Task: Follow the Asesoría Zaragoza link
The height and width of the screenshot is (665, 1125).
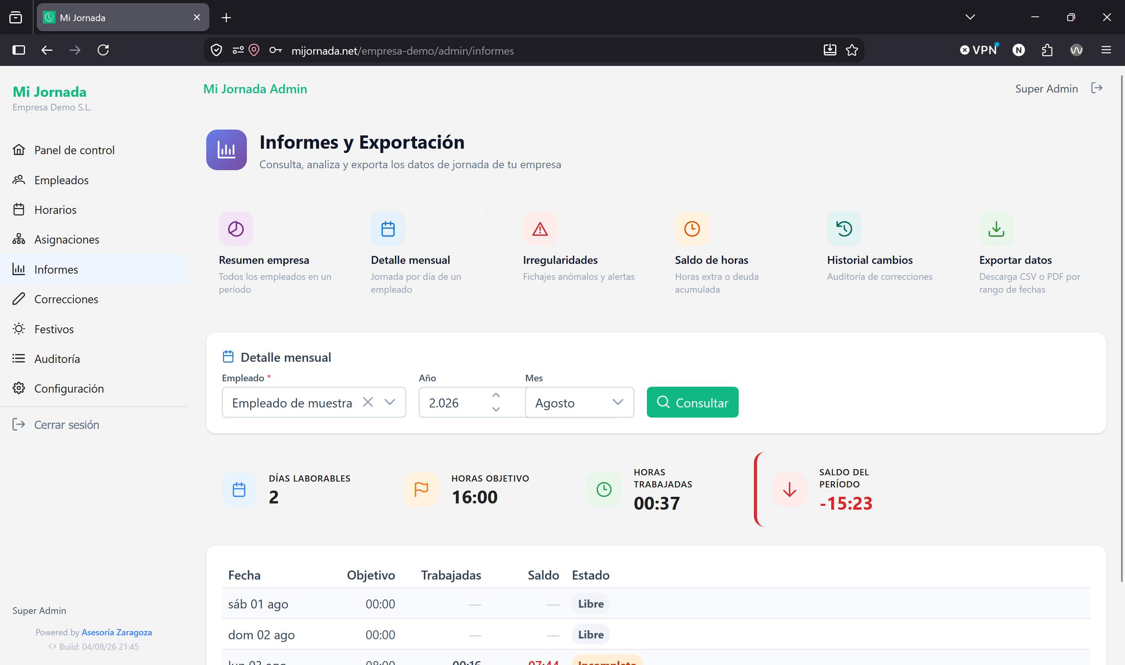Action: 116,632
